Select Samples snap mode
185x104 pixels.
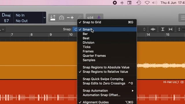(x=107, y=60)
